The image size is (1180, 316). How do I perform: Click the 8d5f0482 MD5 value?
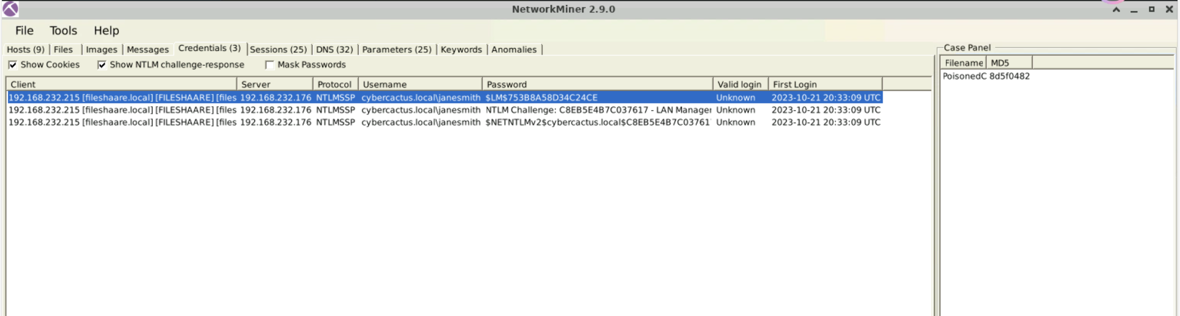click(x=1009, y=76)
